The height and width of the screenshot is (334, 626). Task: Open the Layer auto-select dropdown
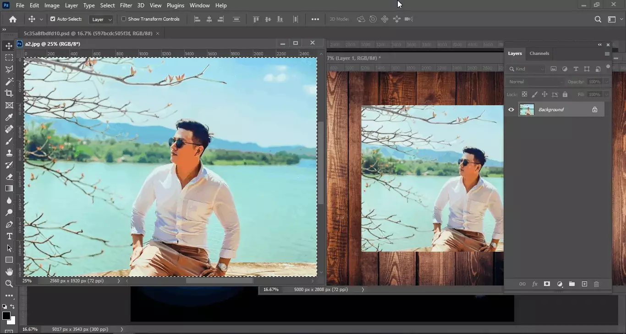click(x=101, y=19)
